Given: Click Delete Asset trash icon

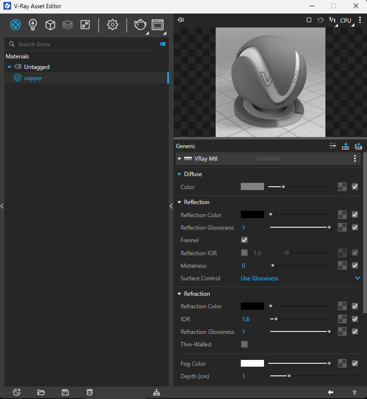Looking at the screenshot, I should click(89, 392).
